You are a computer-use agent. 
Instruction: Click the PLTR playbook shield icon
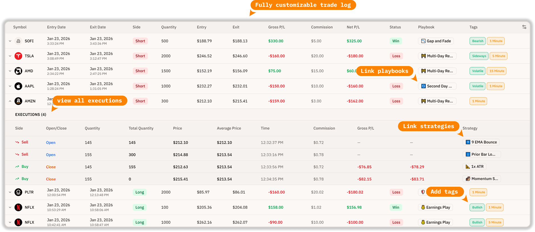[423, 192]
